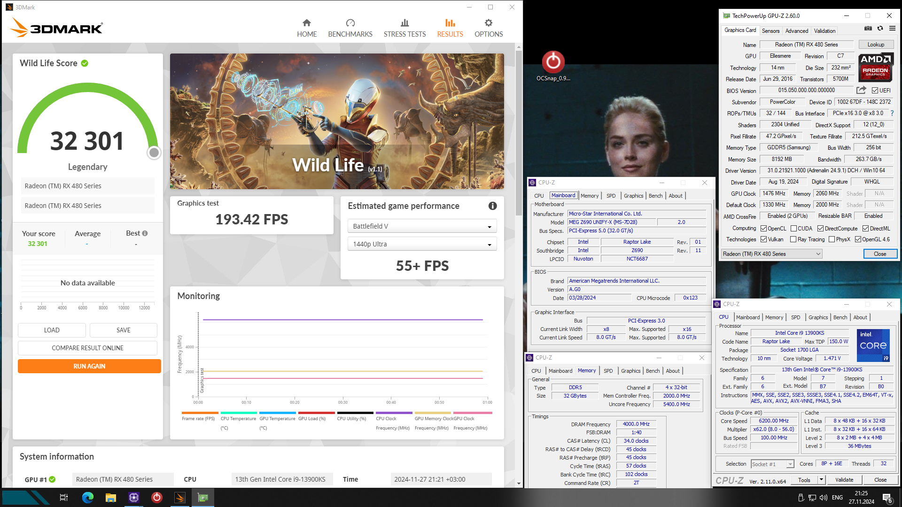Viewport: 902px width, 507px height.
Task: Click the GPU-Z screenshot camera icon
Action: pyautogui.click(x=868, y=29)
